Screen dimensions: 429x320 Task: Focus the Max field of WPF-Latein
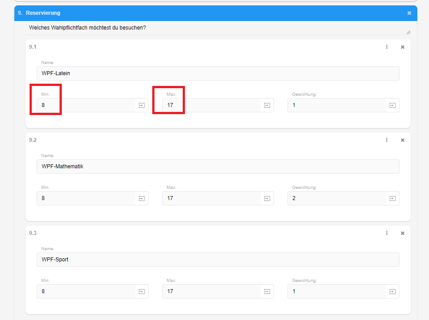(x=211, y=105)
